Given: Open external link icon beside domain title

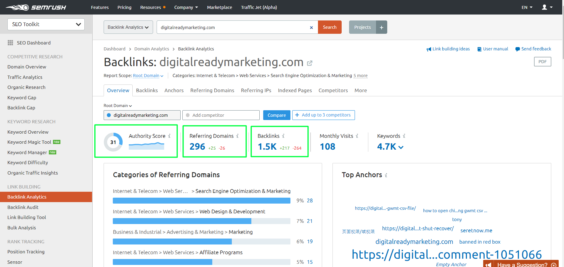Looking at the screenshot, I should [x=310, y=63].
